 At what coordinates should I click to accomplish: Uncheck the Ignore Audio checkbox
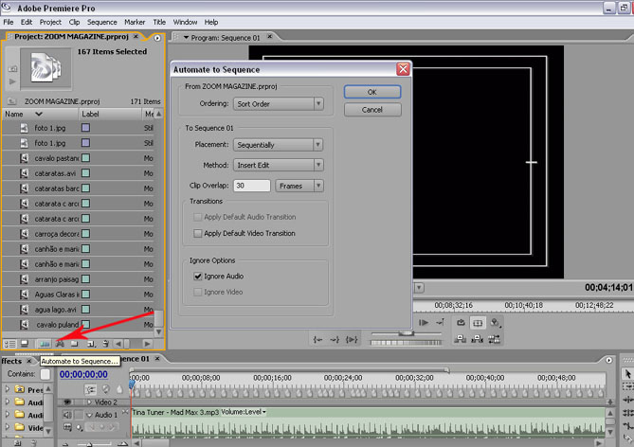click(x=198, y=276)
